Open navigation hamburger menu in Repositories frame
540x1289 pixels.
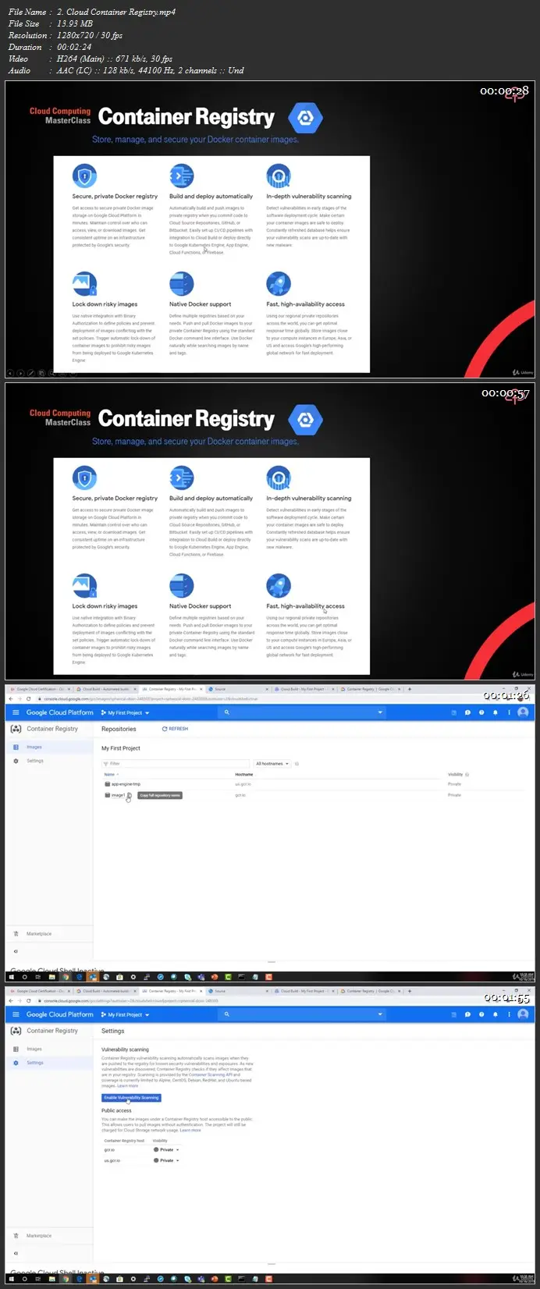[16, 712]
